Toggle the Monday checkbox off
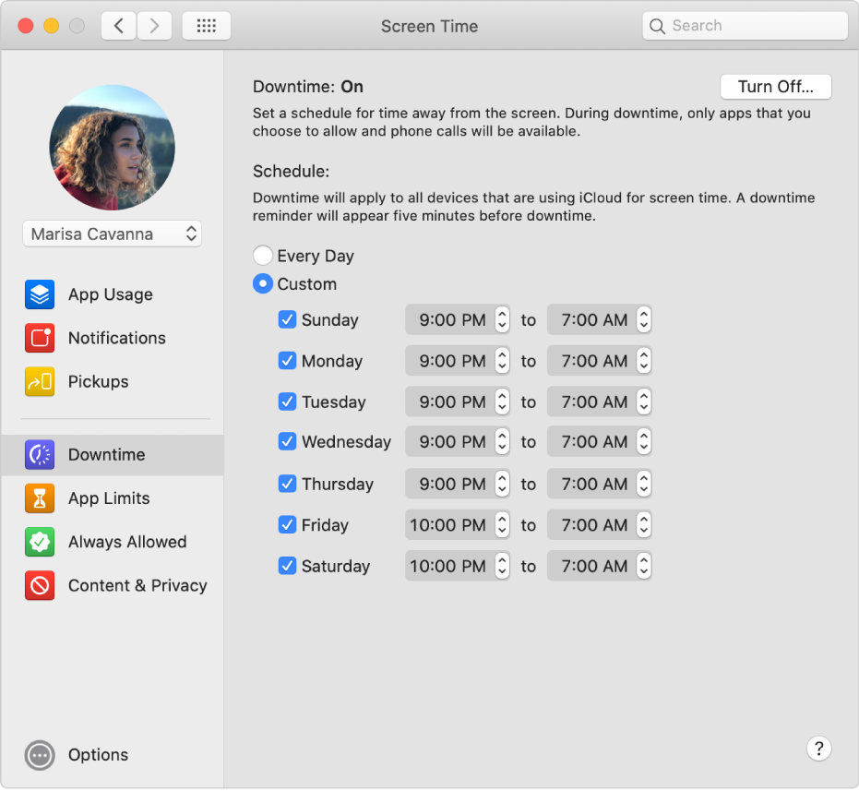Image resolution: width=859 pixels, height=791 pixels. point(288,361)
